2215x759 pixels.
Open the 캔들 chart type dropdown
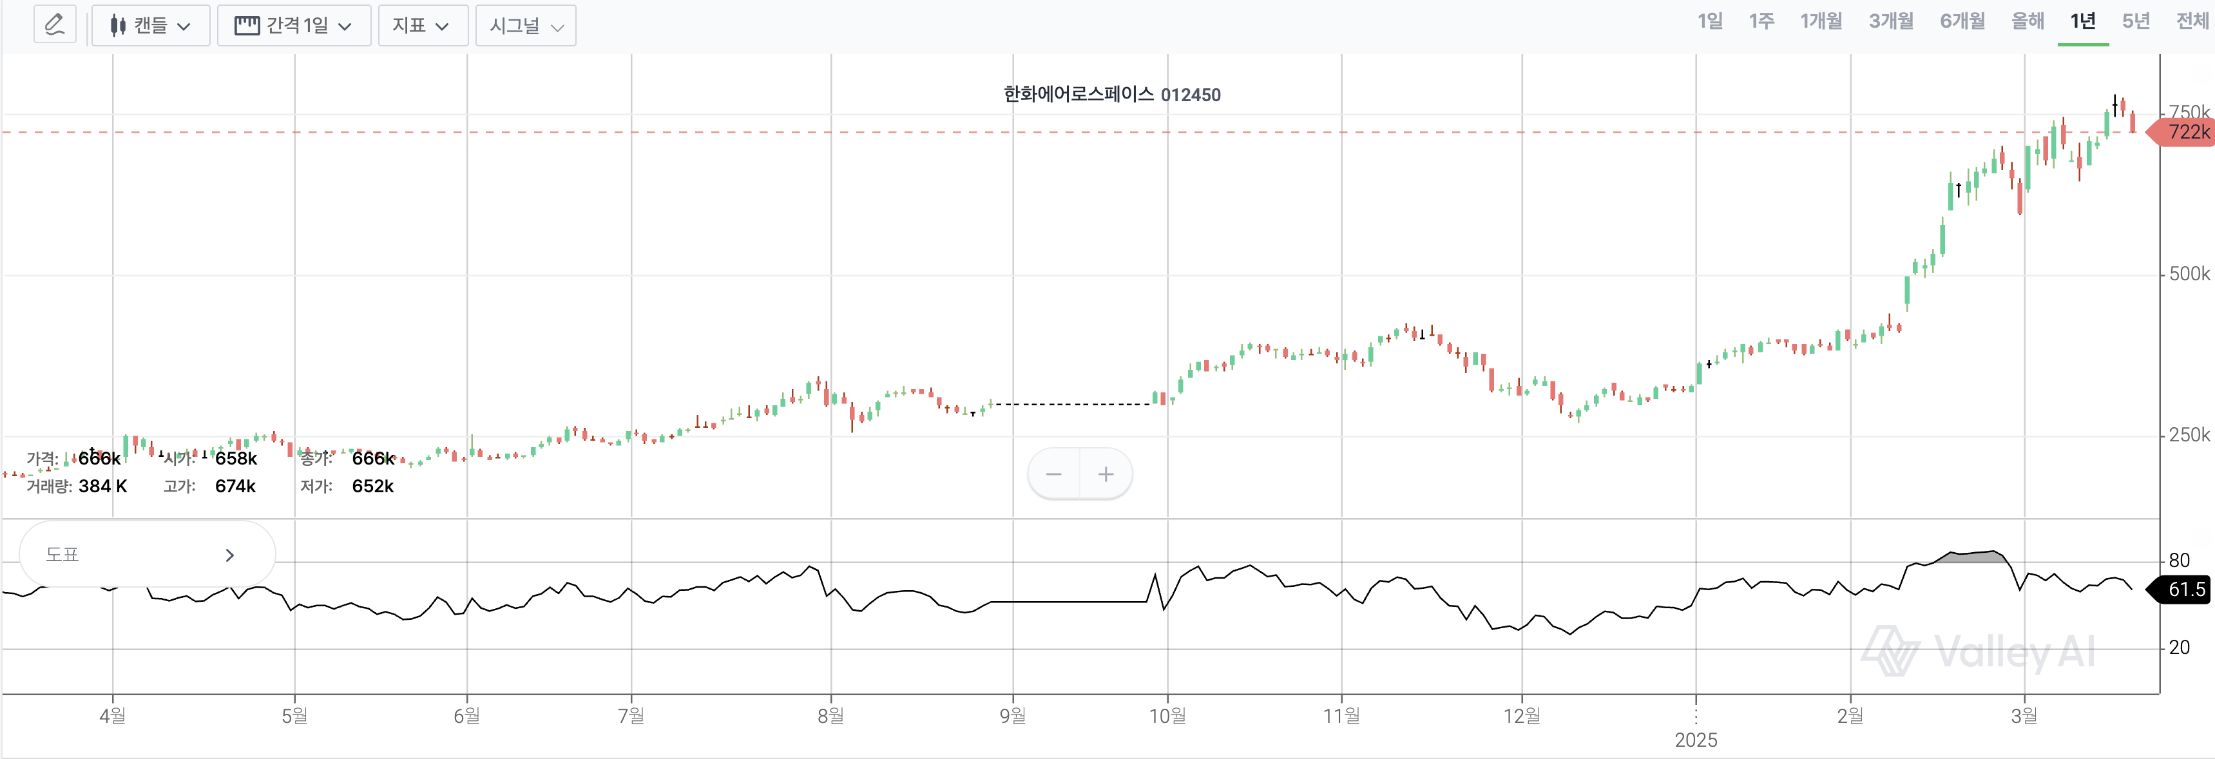tap(151, 26)
